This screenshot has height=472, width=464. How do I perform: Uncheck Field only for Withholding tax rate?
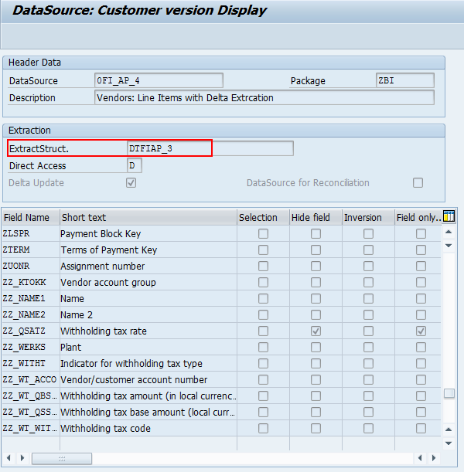click(x=421, y=331)
